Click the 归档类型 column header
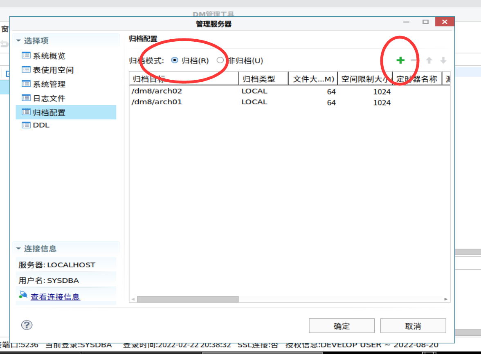Viewport: 481px width, 354px height. (x=263, y=79)
